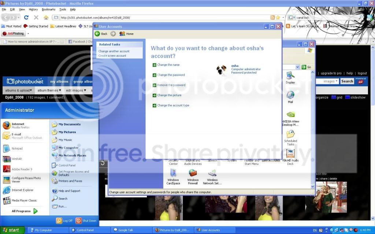This screenshot has width=375, height=234.
Task: Click Most Visited bookmark
Action: tap(11, 26)
